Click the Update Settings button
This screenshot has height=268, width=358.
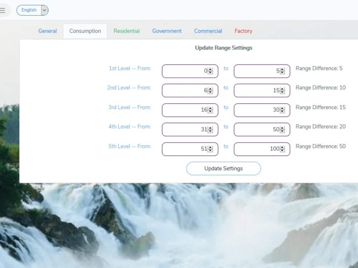[x=223, y=168]
